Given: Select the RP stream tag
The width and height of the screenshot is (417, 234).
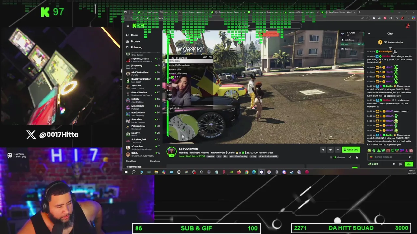Looking at the screenshot, I should (225, 156).
